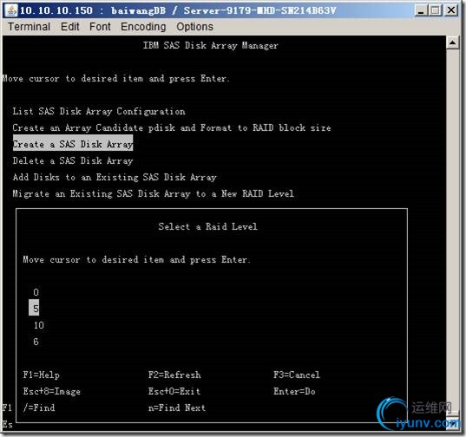Select Delete a SAS Disk Array
This screenshot has width=466, height=437.
[x=73, y=161]
